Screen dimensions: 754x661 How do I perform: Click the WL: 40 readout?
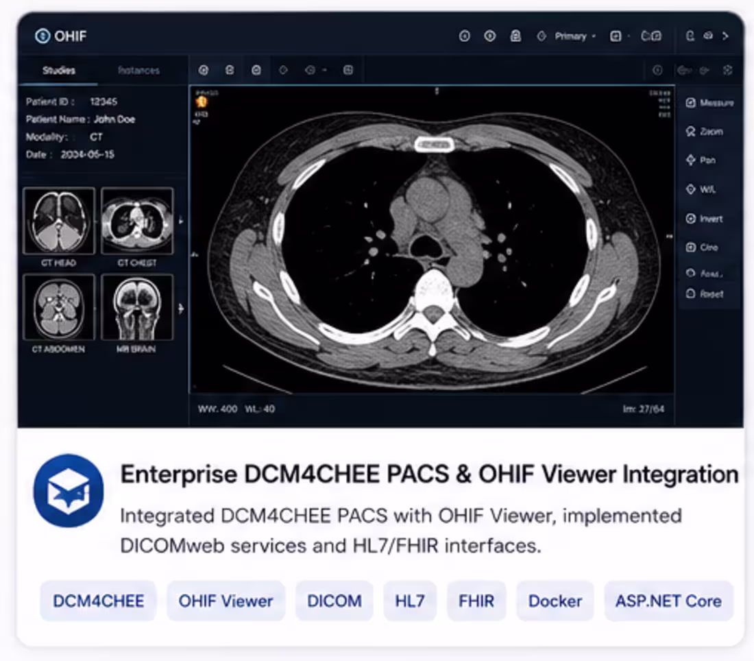pos(260,409)
